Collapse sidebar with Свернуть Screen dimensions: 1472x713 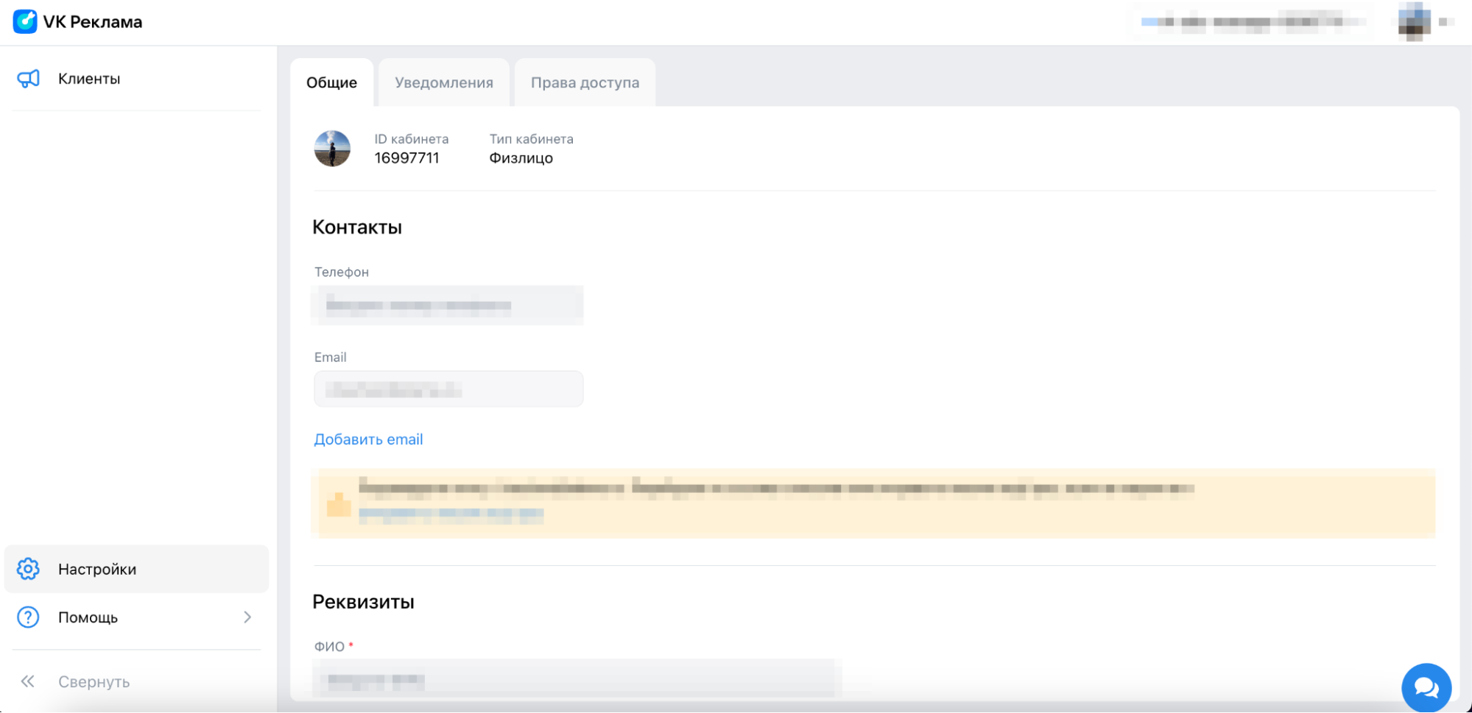136,681
